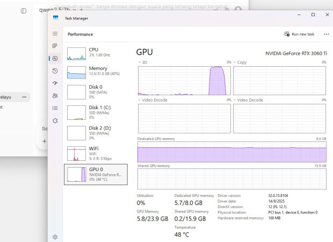Click plus button in background chat input
Viewport: 333px width, 242px height.
[x=44, y=141]
